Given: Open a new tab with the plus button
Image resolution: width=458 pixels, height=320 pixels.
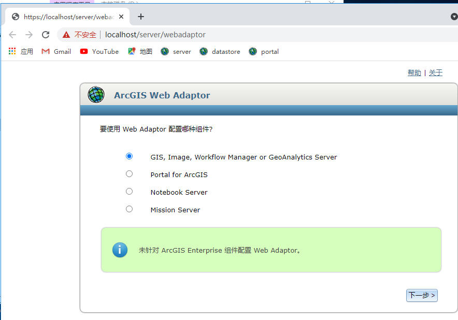Looking at the screenshot, I should click(141, 17).
